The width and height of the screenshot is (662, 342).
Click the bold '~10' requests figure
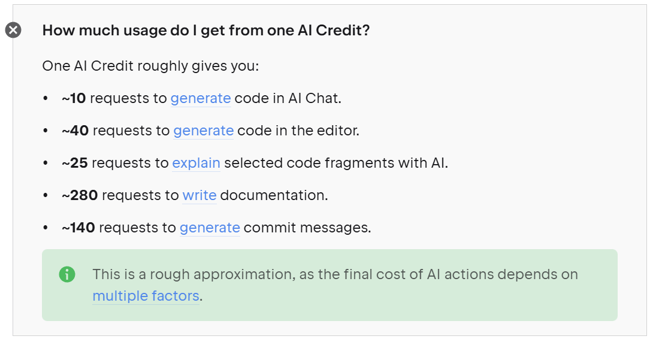[74, 98]
